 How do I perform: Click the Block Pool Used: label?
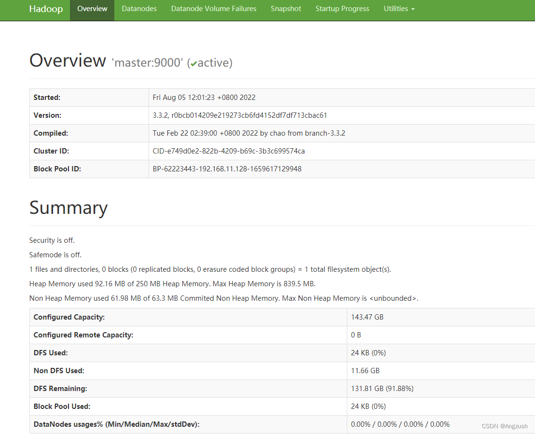click(62, 406)
